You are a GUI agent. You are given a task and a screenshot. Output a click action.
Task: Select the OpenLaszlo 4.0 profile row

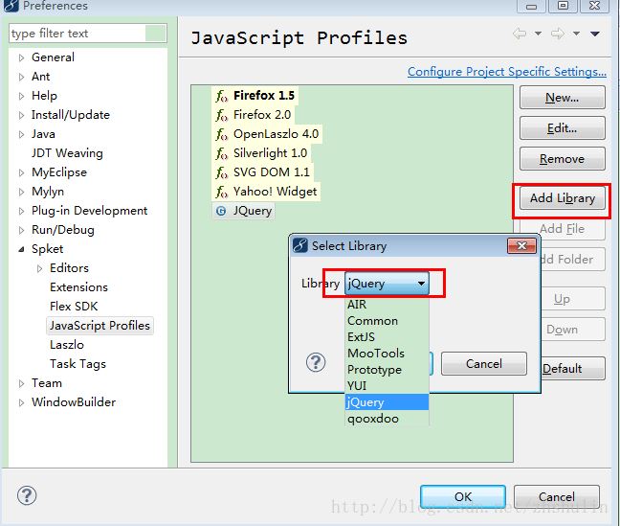267,134
